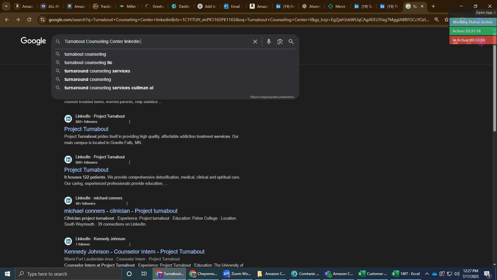Image resolution: width=497 pixels, height=280 pixels.
Task: Go to Google logo homepage
Action: coord(33,41)
